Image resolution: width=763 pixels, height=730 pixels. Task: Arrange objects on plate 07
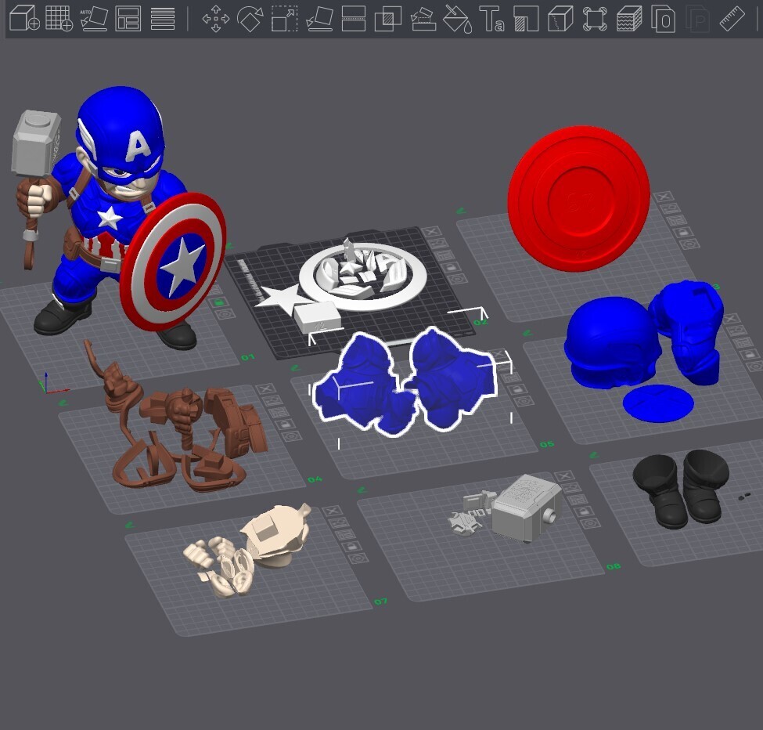(x=345, y=535)
